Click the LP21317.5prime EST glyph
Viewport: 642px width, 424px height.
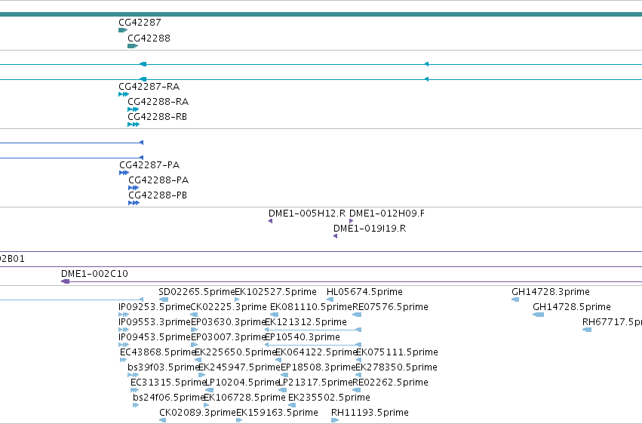[282, 391]
